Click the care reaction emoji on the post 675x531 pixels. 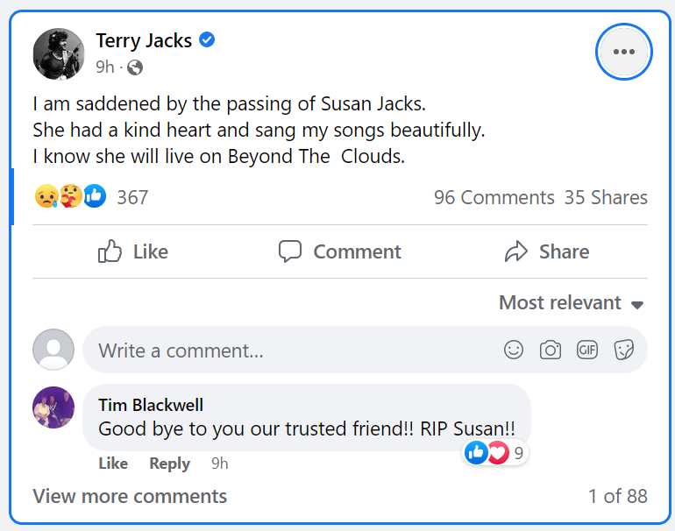point(71,196)
